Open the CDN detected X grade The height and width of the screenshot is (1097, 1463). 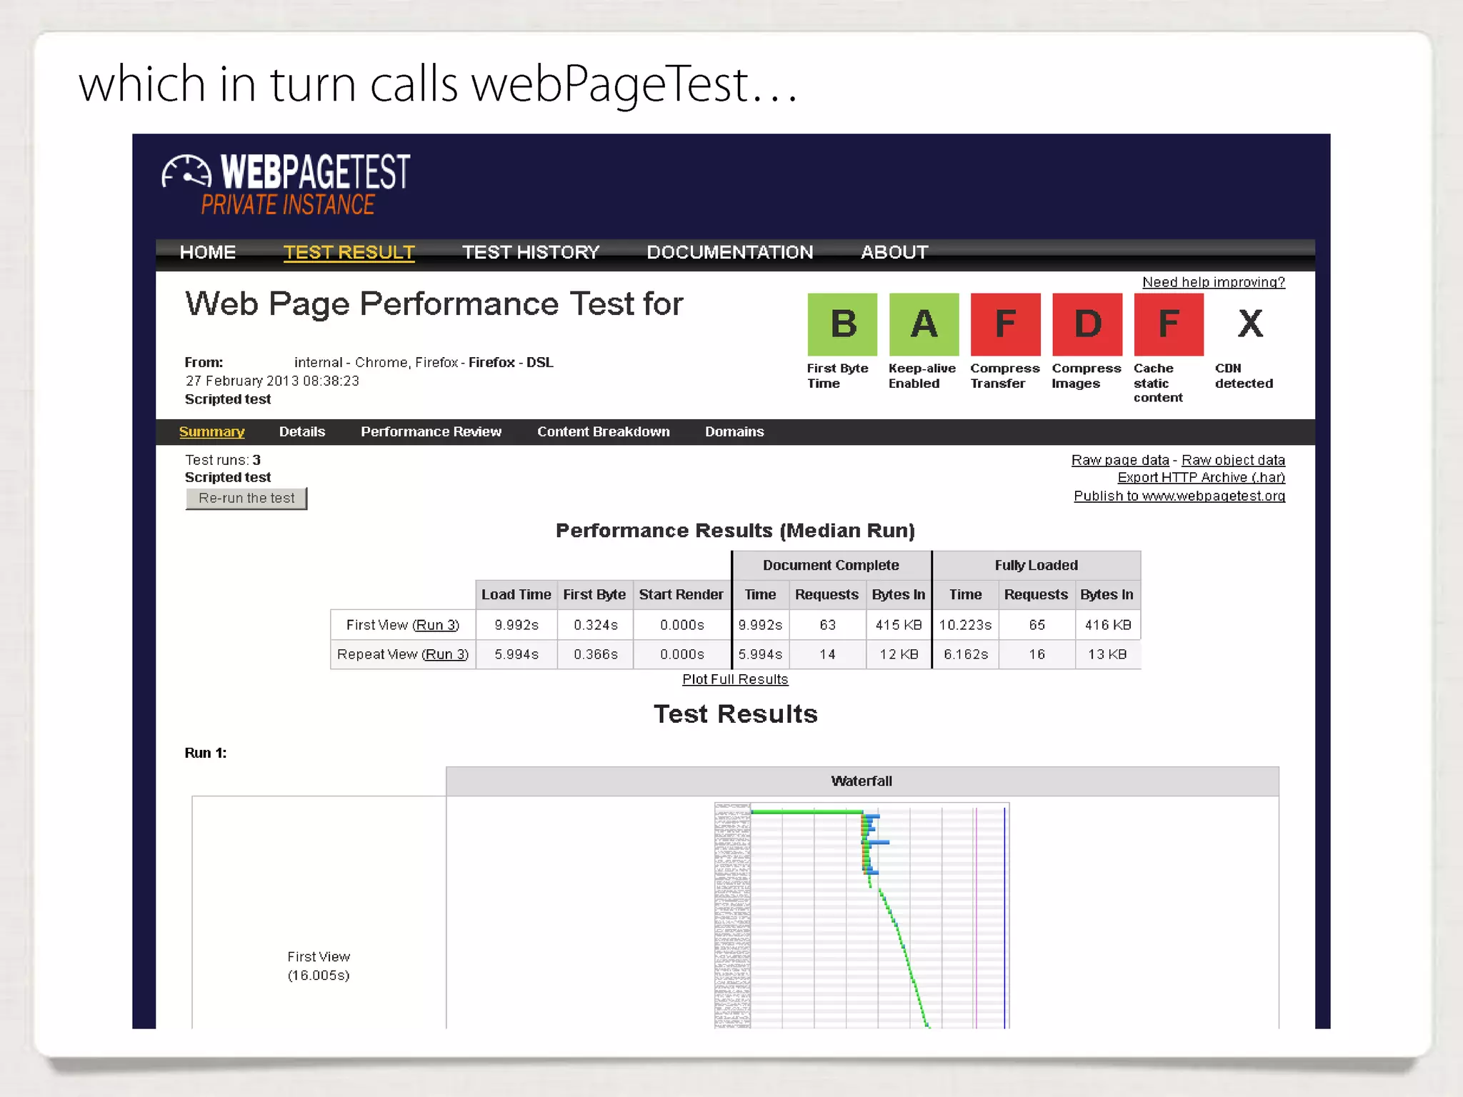coord(1250,324)
